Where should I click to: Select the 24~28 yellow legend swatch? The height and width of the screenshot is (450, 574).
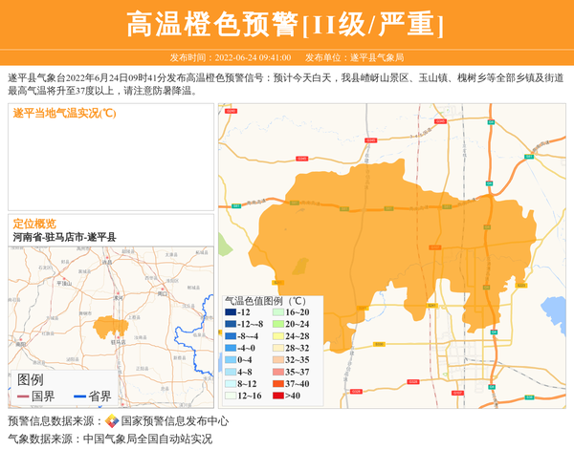coord(278,336)
